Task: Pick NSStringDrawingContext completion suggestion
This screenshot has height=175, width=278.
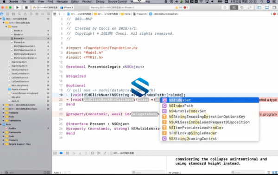Action: coord(209,138)
